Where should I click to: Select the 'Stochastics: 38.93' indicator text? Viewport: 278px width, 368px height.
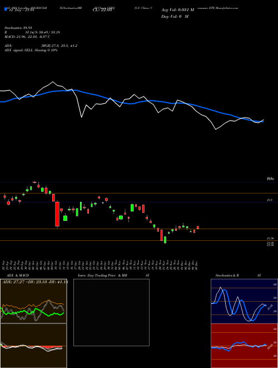[x=19, y=28]
